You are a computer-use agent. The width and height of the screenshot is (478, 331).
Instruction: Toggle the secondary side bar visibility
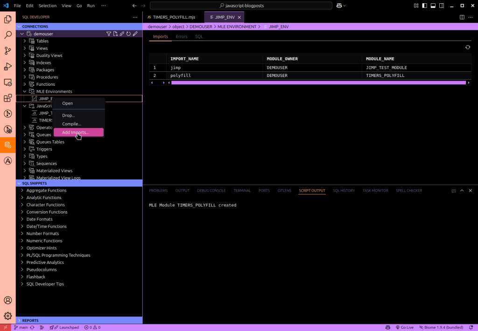click(442, 6)
